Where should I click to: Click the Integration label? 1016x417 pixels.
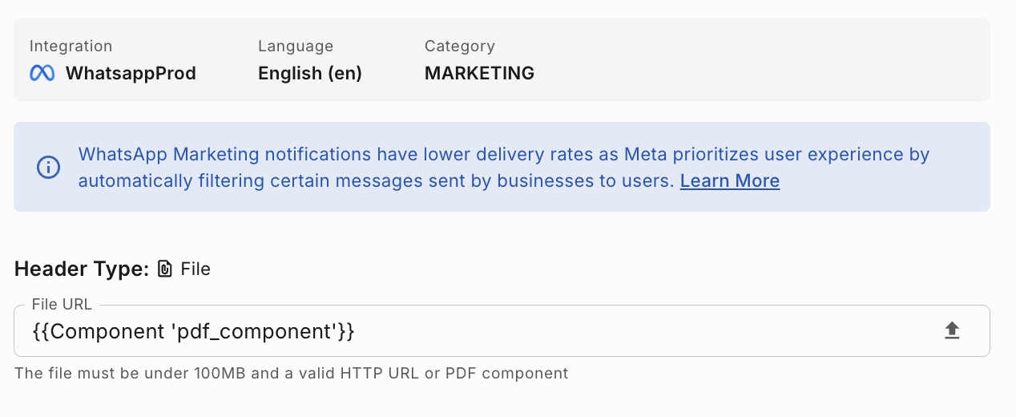71,46
